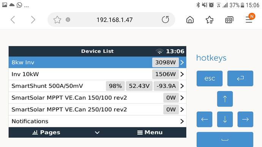The height and width of the screenshot is (147, 262).
Task: Open the Notifications row
Action: (x=98, y=121)
